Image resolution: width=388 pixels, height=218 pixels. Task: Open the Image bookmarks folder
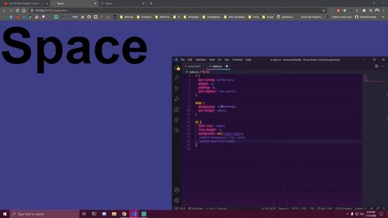pyautogui.click(x=268, y=17)
